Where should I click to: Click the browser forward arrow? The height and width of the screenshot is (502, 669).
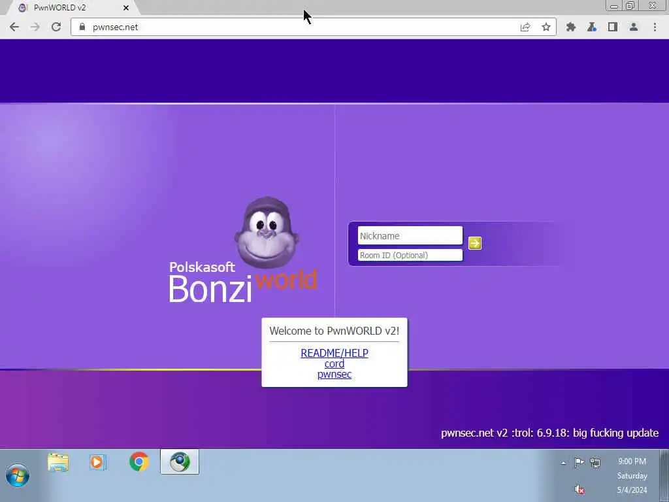click(35, 27)
